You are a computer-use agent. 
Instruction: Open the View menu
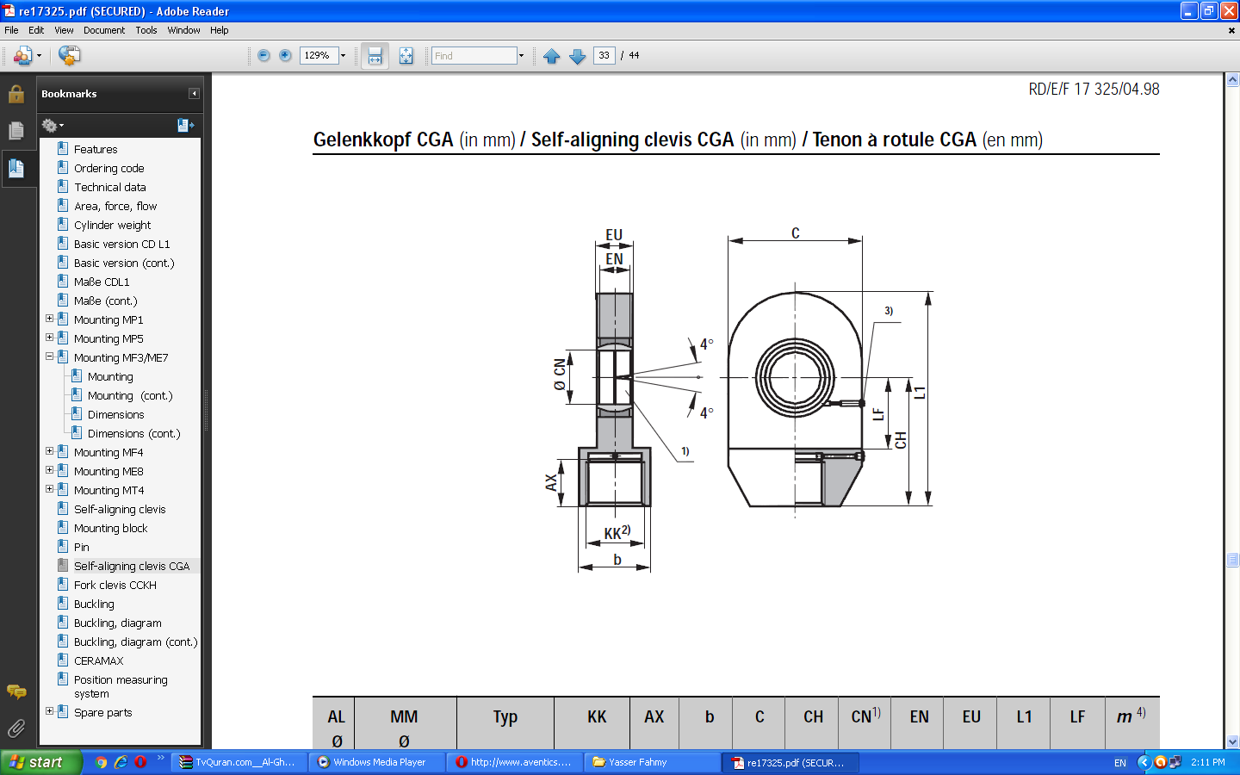pos(64,30)
